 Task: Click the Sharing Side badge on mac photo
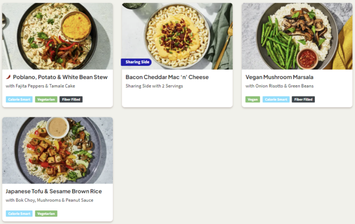136,62
